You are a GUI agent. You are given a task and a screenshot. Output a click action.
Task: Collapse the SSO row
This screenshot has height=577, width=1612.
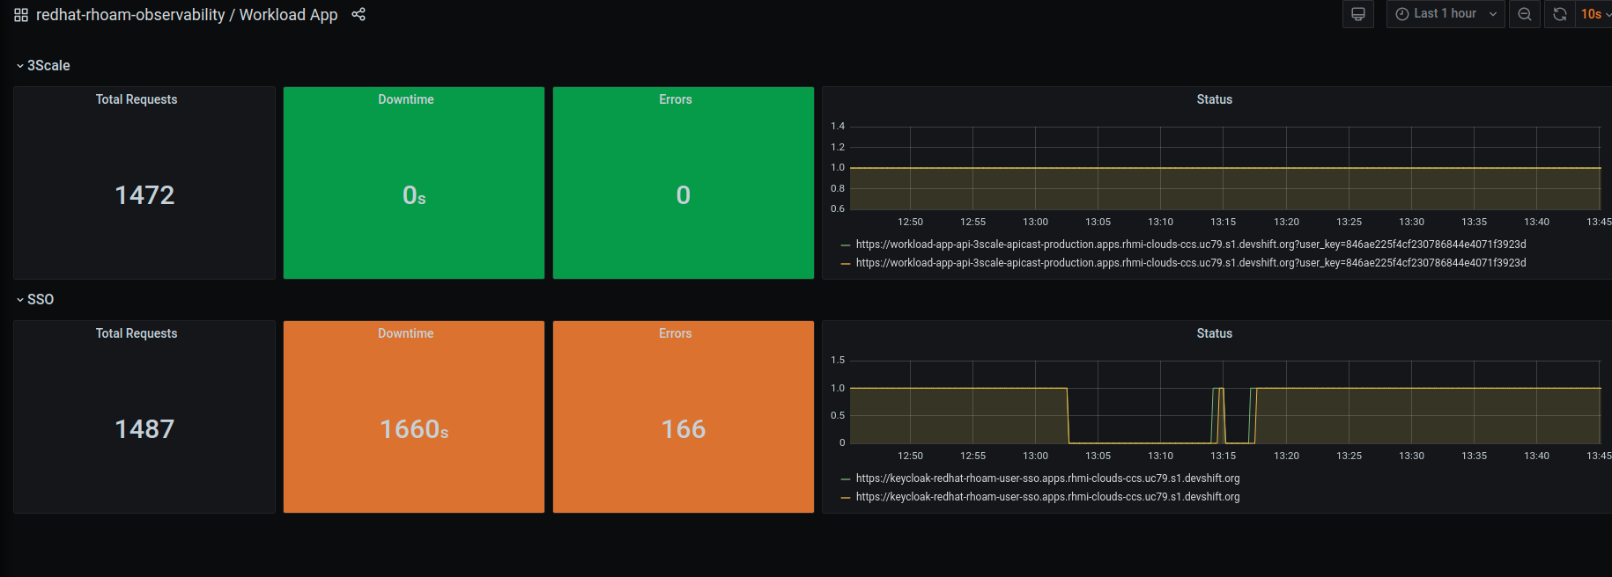[x=35, y=300]
